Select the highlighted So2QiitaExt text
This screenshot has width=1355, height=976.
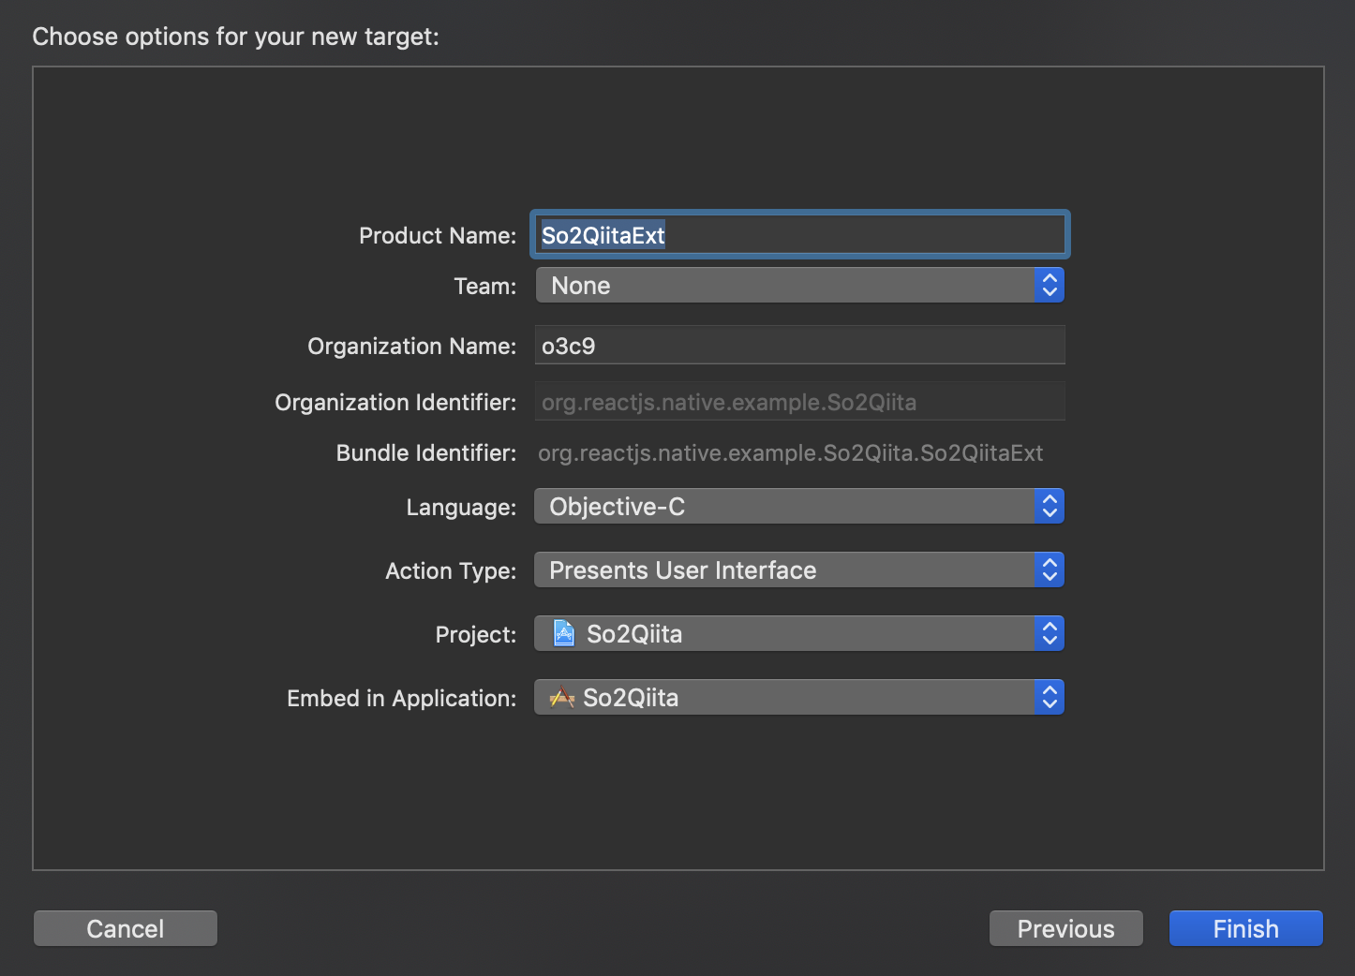602,234
